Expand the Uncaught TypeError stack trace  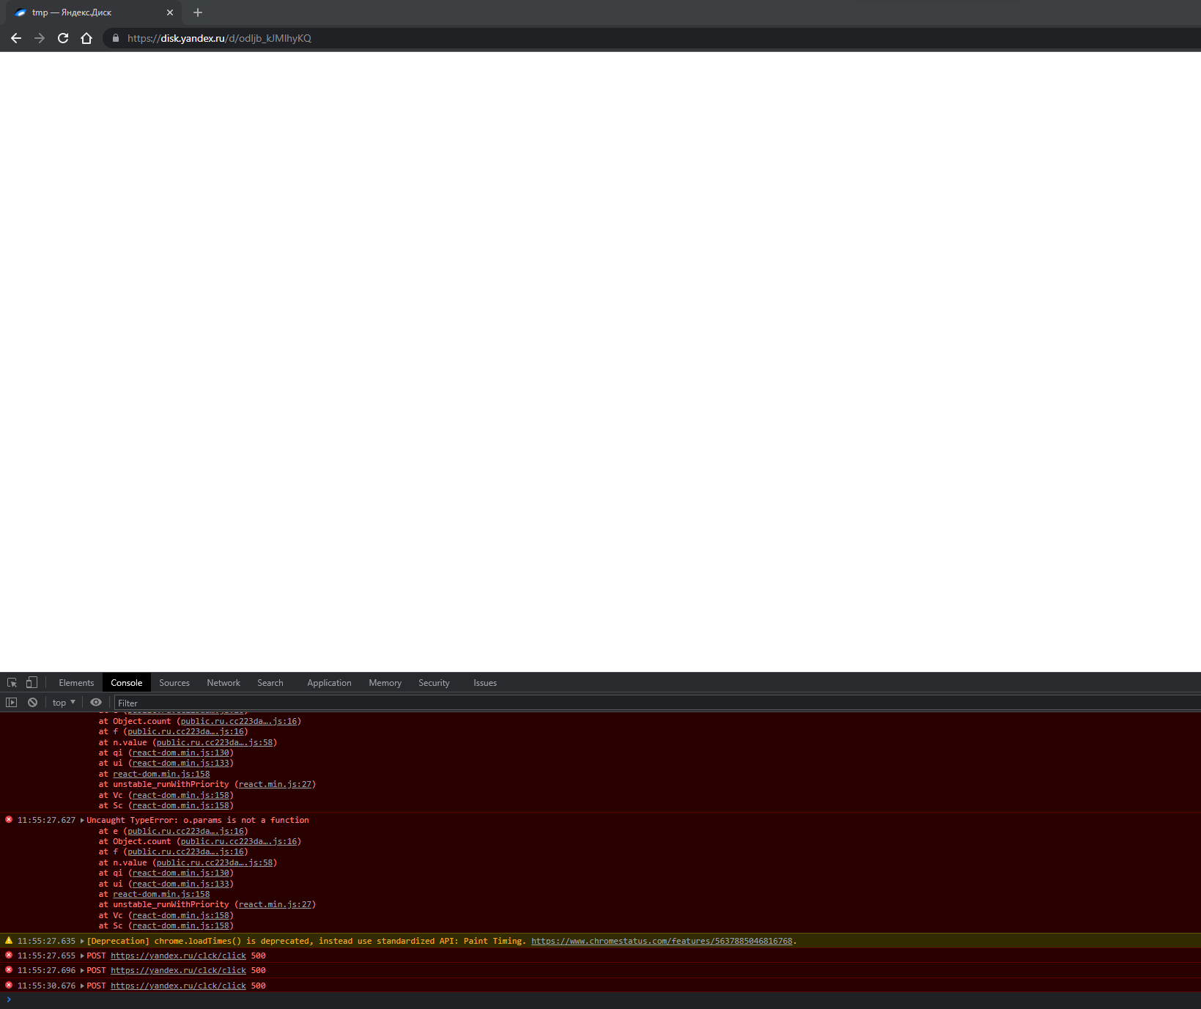point(81,820)
